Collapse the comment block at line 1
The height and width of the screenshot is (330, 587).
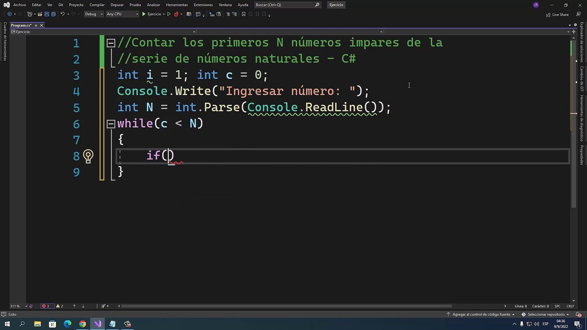tap(111, 43)
